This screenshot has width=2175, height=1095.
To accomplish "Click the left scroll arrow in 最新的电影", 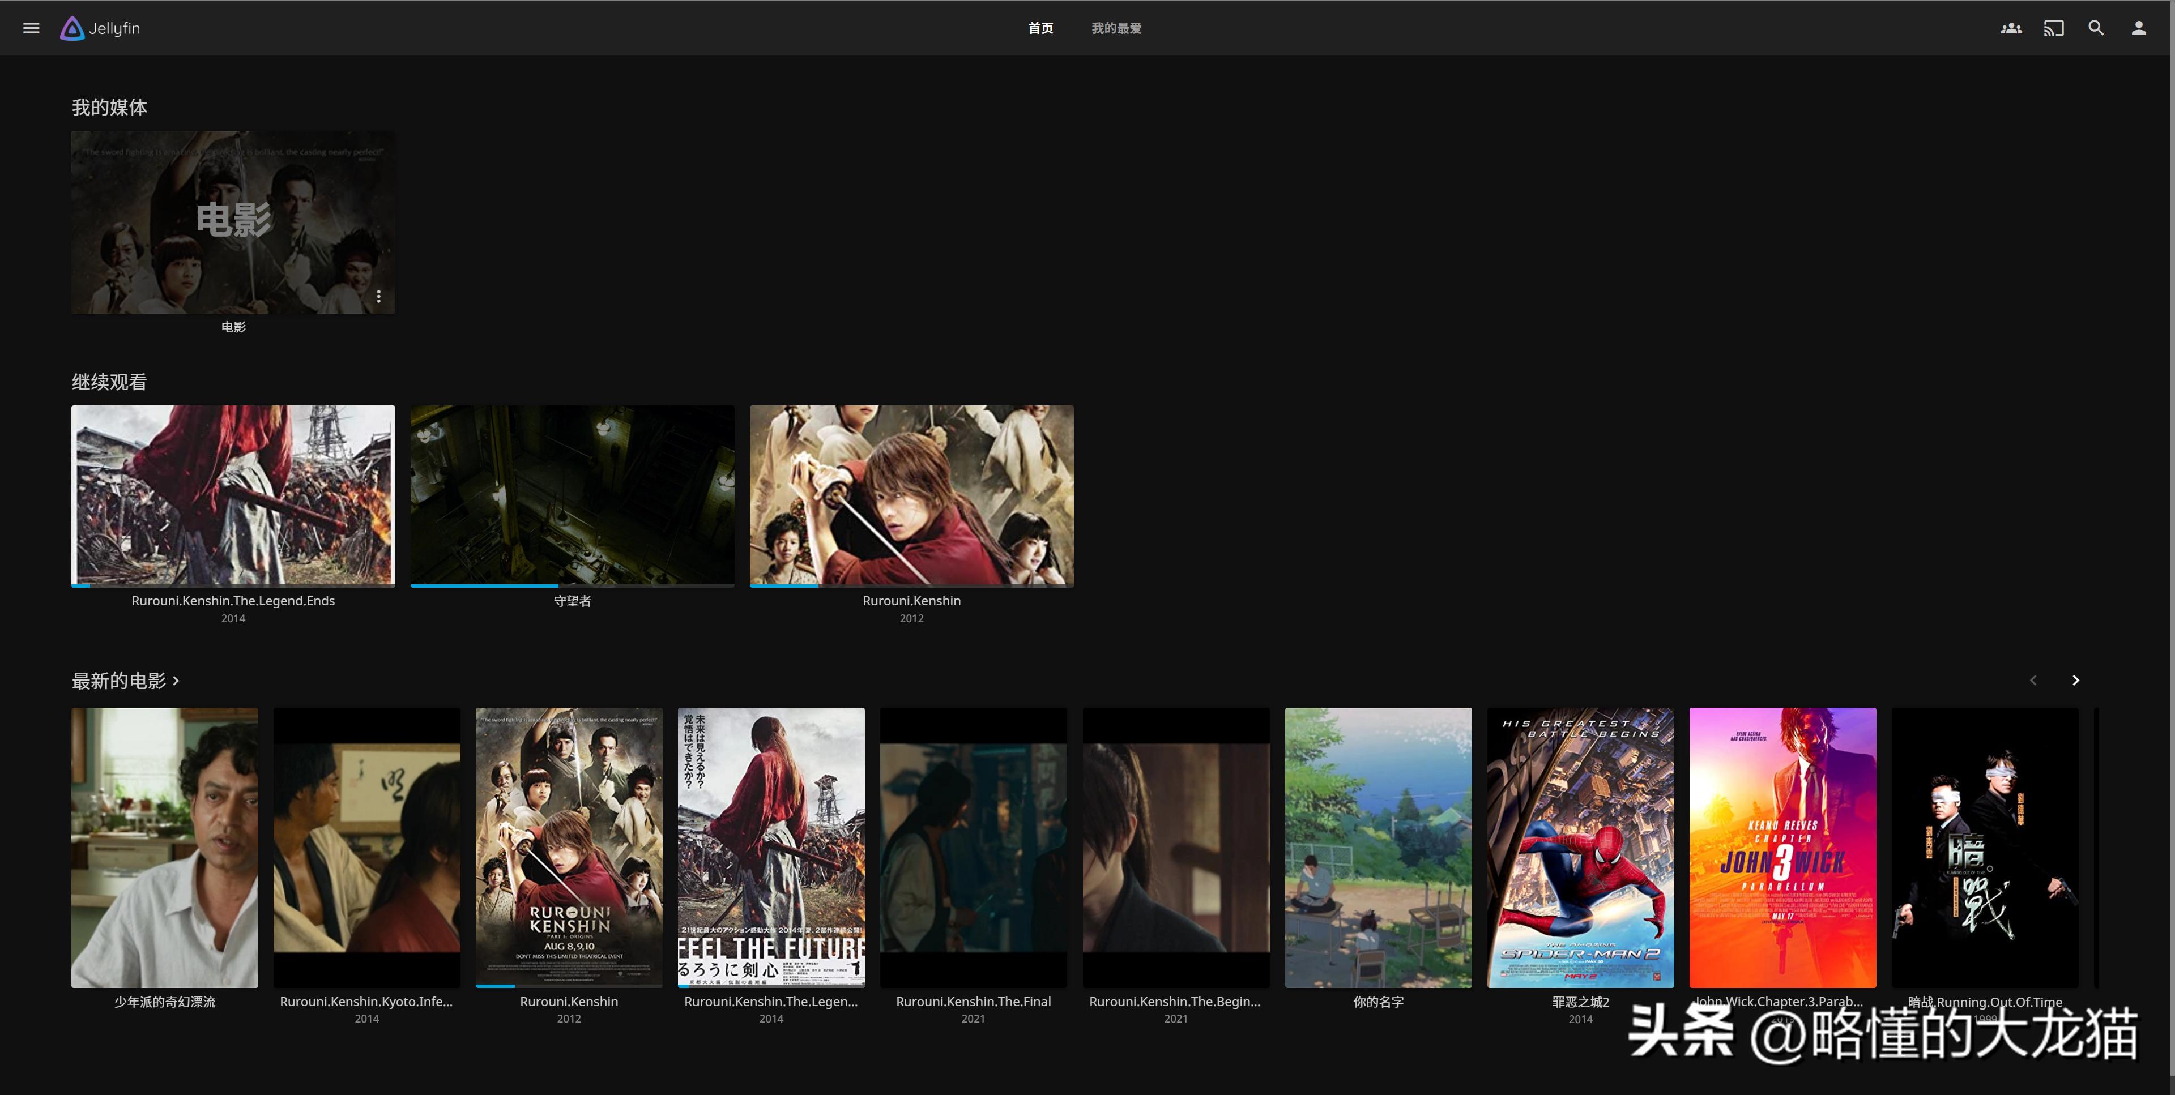I will coord(2032,681).
